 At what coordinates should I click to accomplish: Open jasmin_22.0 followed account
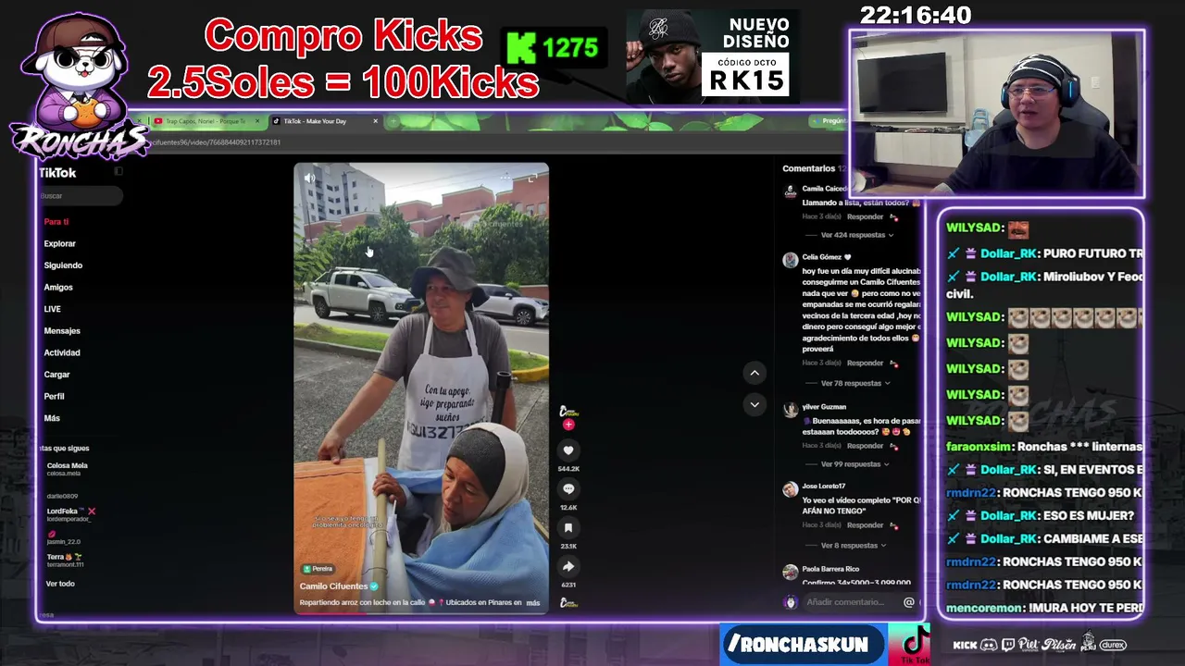63,538
